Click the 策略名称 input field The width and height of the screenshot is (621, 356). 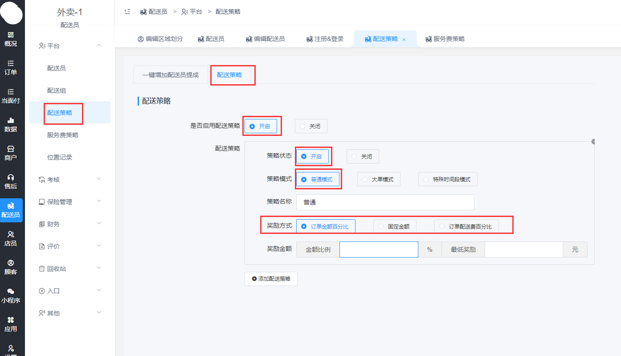[385, 202]
